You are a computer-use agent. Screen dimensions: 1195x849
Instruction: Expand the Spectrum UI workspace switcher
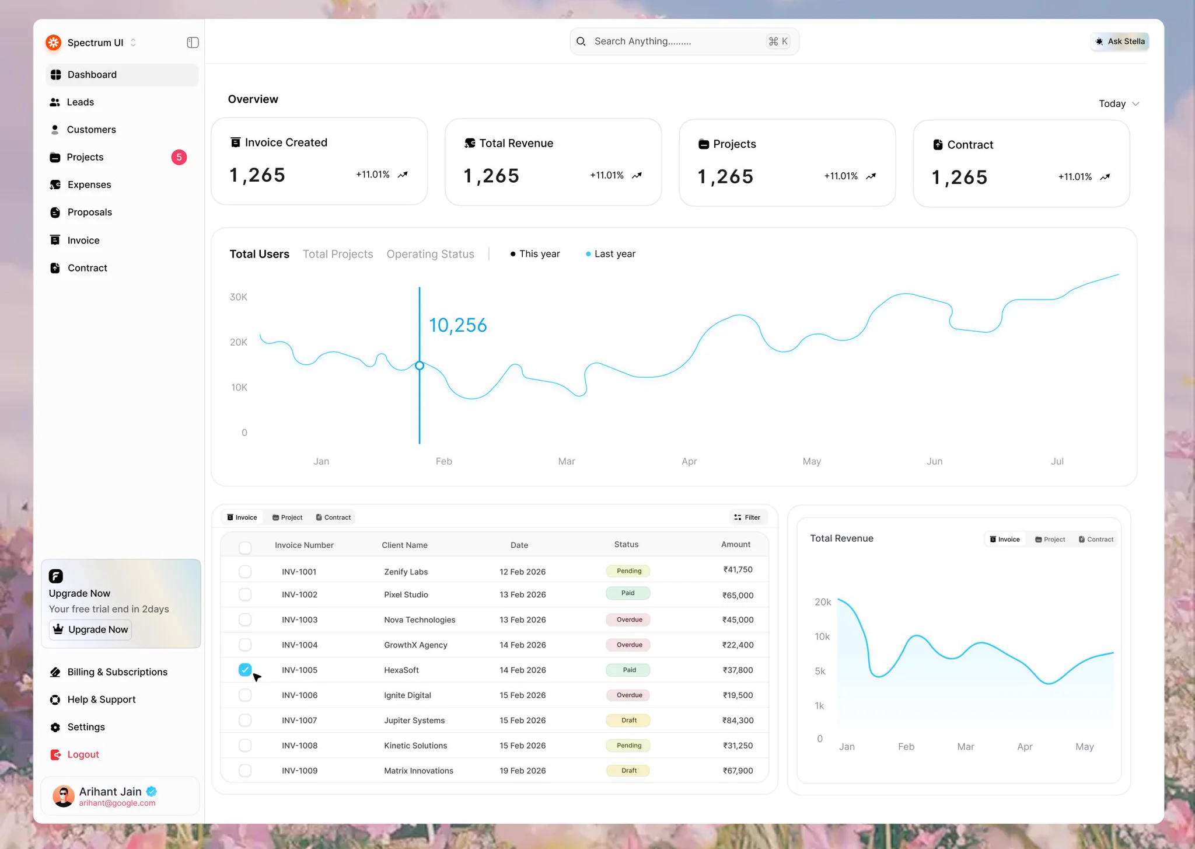(133, 43)
